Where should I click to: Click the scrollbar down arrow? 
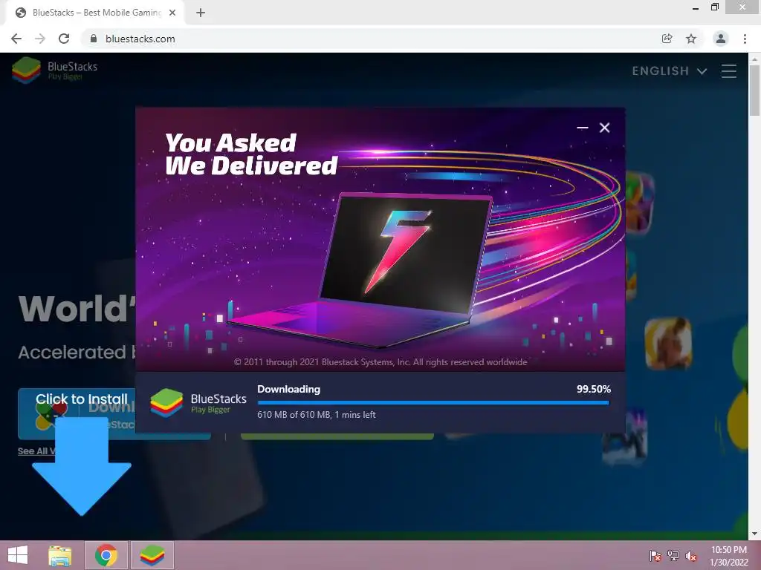click(x=754, y=534)
